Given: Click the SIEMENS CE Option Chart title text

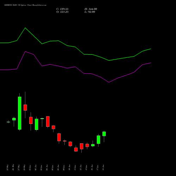Looking at the screenshot, I should 25,5.
